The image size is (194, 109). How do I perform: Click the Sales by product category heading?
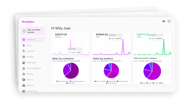[x=145, y=58]
